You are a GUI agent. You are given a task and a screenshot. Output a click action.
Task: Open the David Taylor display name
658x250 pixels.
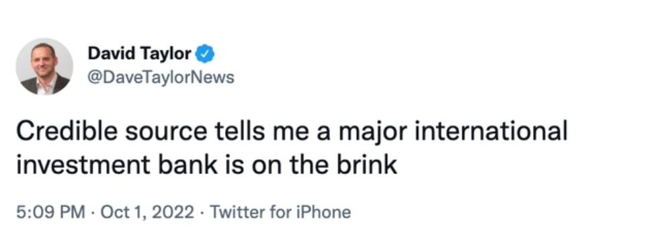pos(139,54)
